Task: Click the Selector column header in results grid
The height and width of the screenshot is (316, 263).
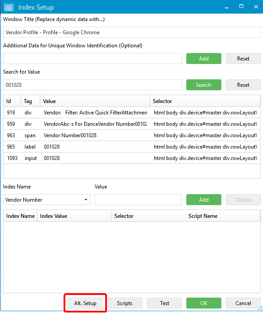Action: click(205, 101)
